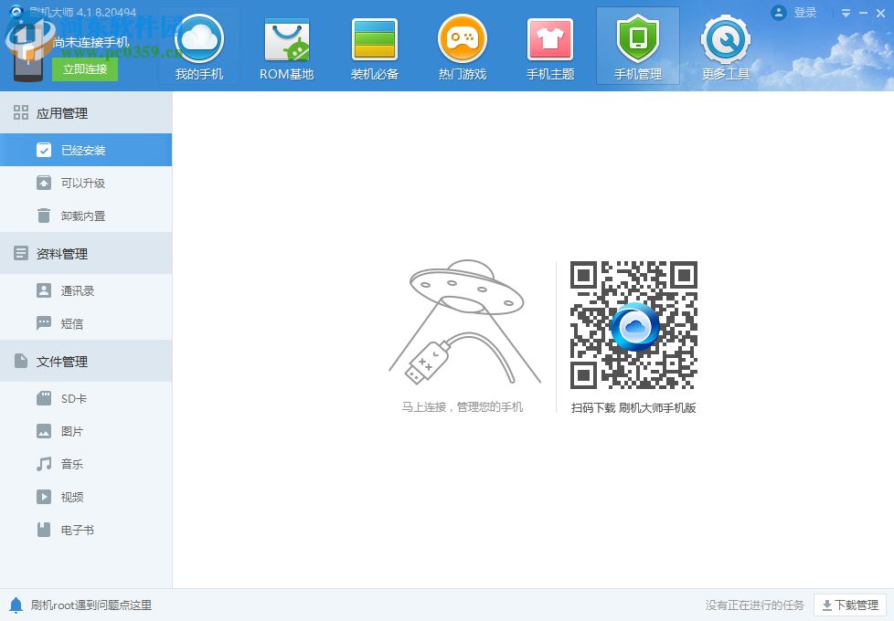Open 视频 video item
This screenshot has height=621, width=894.
click(x=86, y=497)
